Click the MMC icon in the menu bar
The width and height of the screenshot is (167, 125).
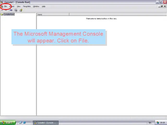(x=2, y=7)
